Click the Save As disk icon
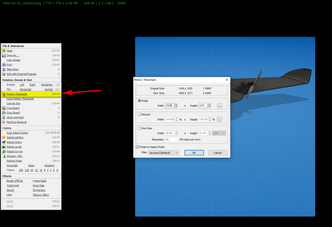Image resolution: width=332 pixels, height=227 pixels. (x=4, y=55)
